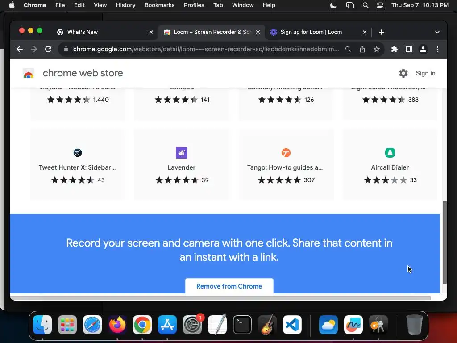Viewport: 457px width, 343px height.
Task: Open Chrome Web Store settings gear
Action: 403,73
